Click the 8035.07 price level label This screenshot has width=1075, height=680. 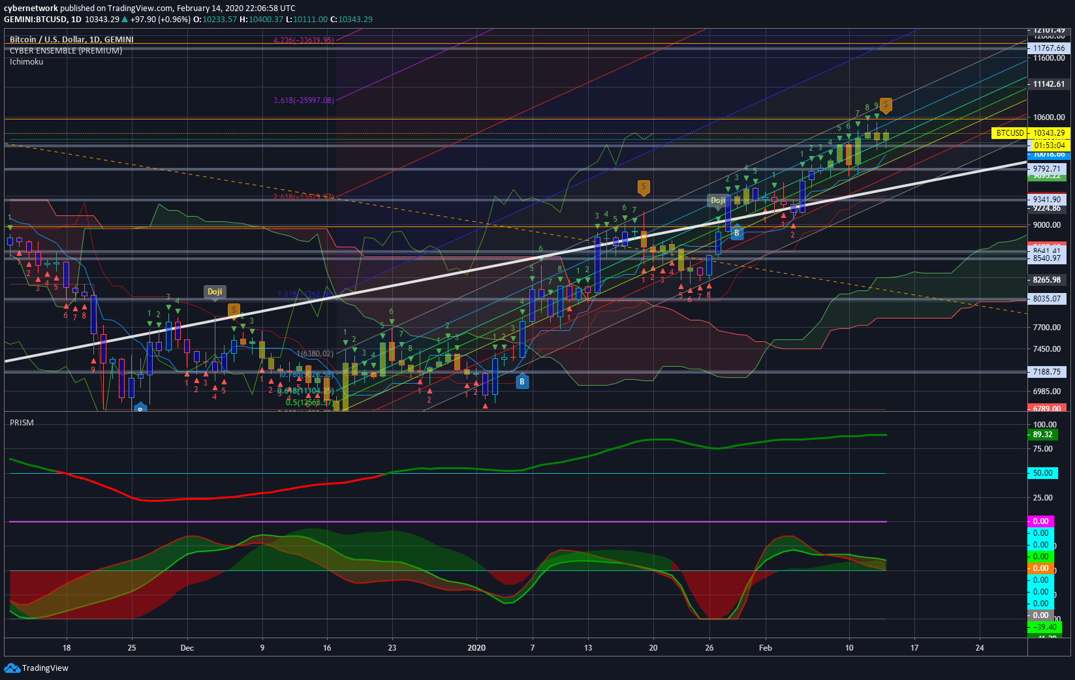pyautogui.click(x=1047, y=299)
